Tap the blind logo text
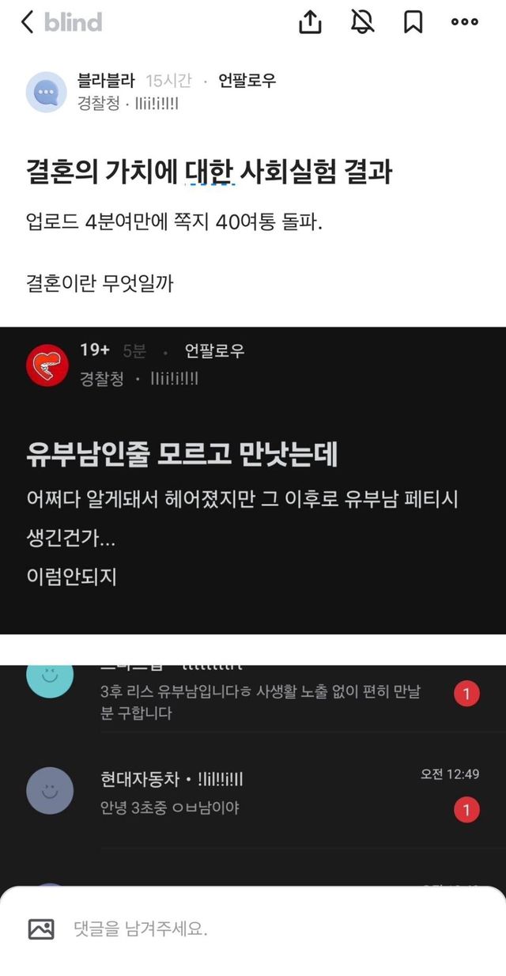The height and width of the screenshot is (976, 506). (x=73, y=22)
